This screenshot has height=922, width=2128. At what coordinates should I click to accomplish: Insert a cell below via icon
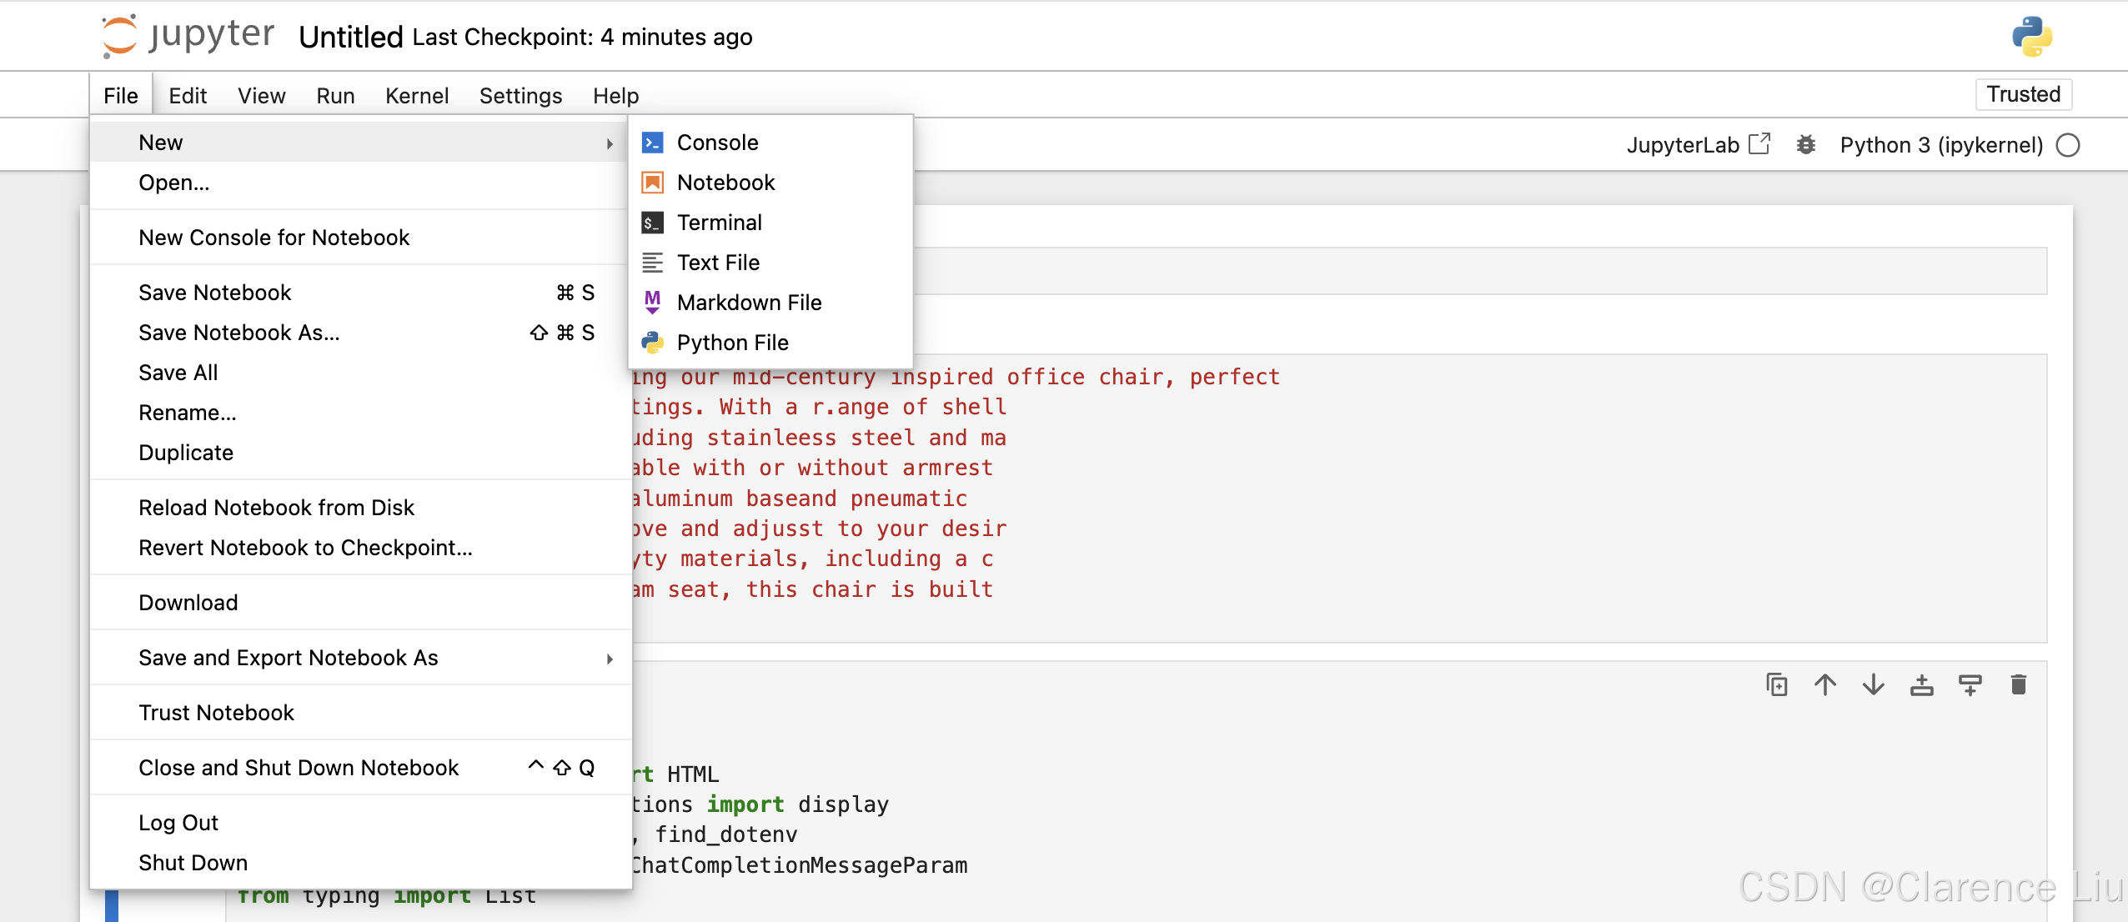click(1970, 685)
